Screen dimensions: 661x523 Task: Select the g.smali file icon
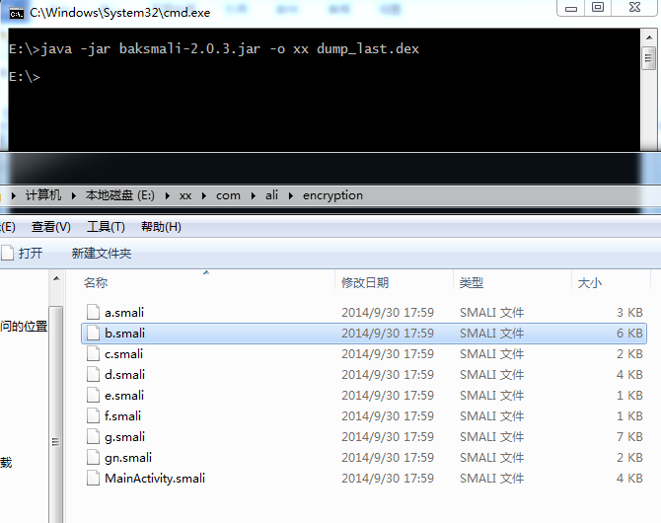pos(93,436)
